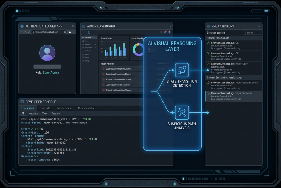The width and height of the screenshot is (281, 188).
Task: Open notifications bell in Admin Dashboard header
Action: 165,32
